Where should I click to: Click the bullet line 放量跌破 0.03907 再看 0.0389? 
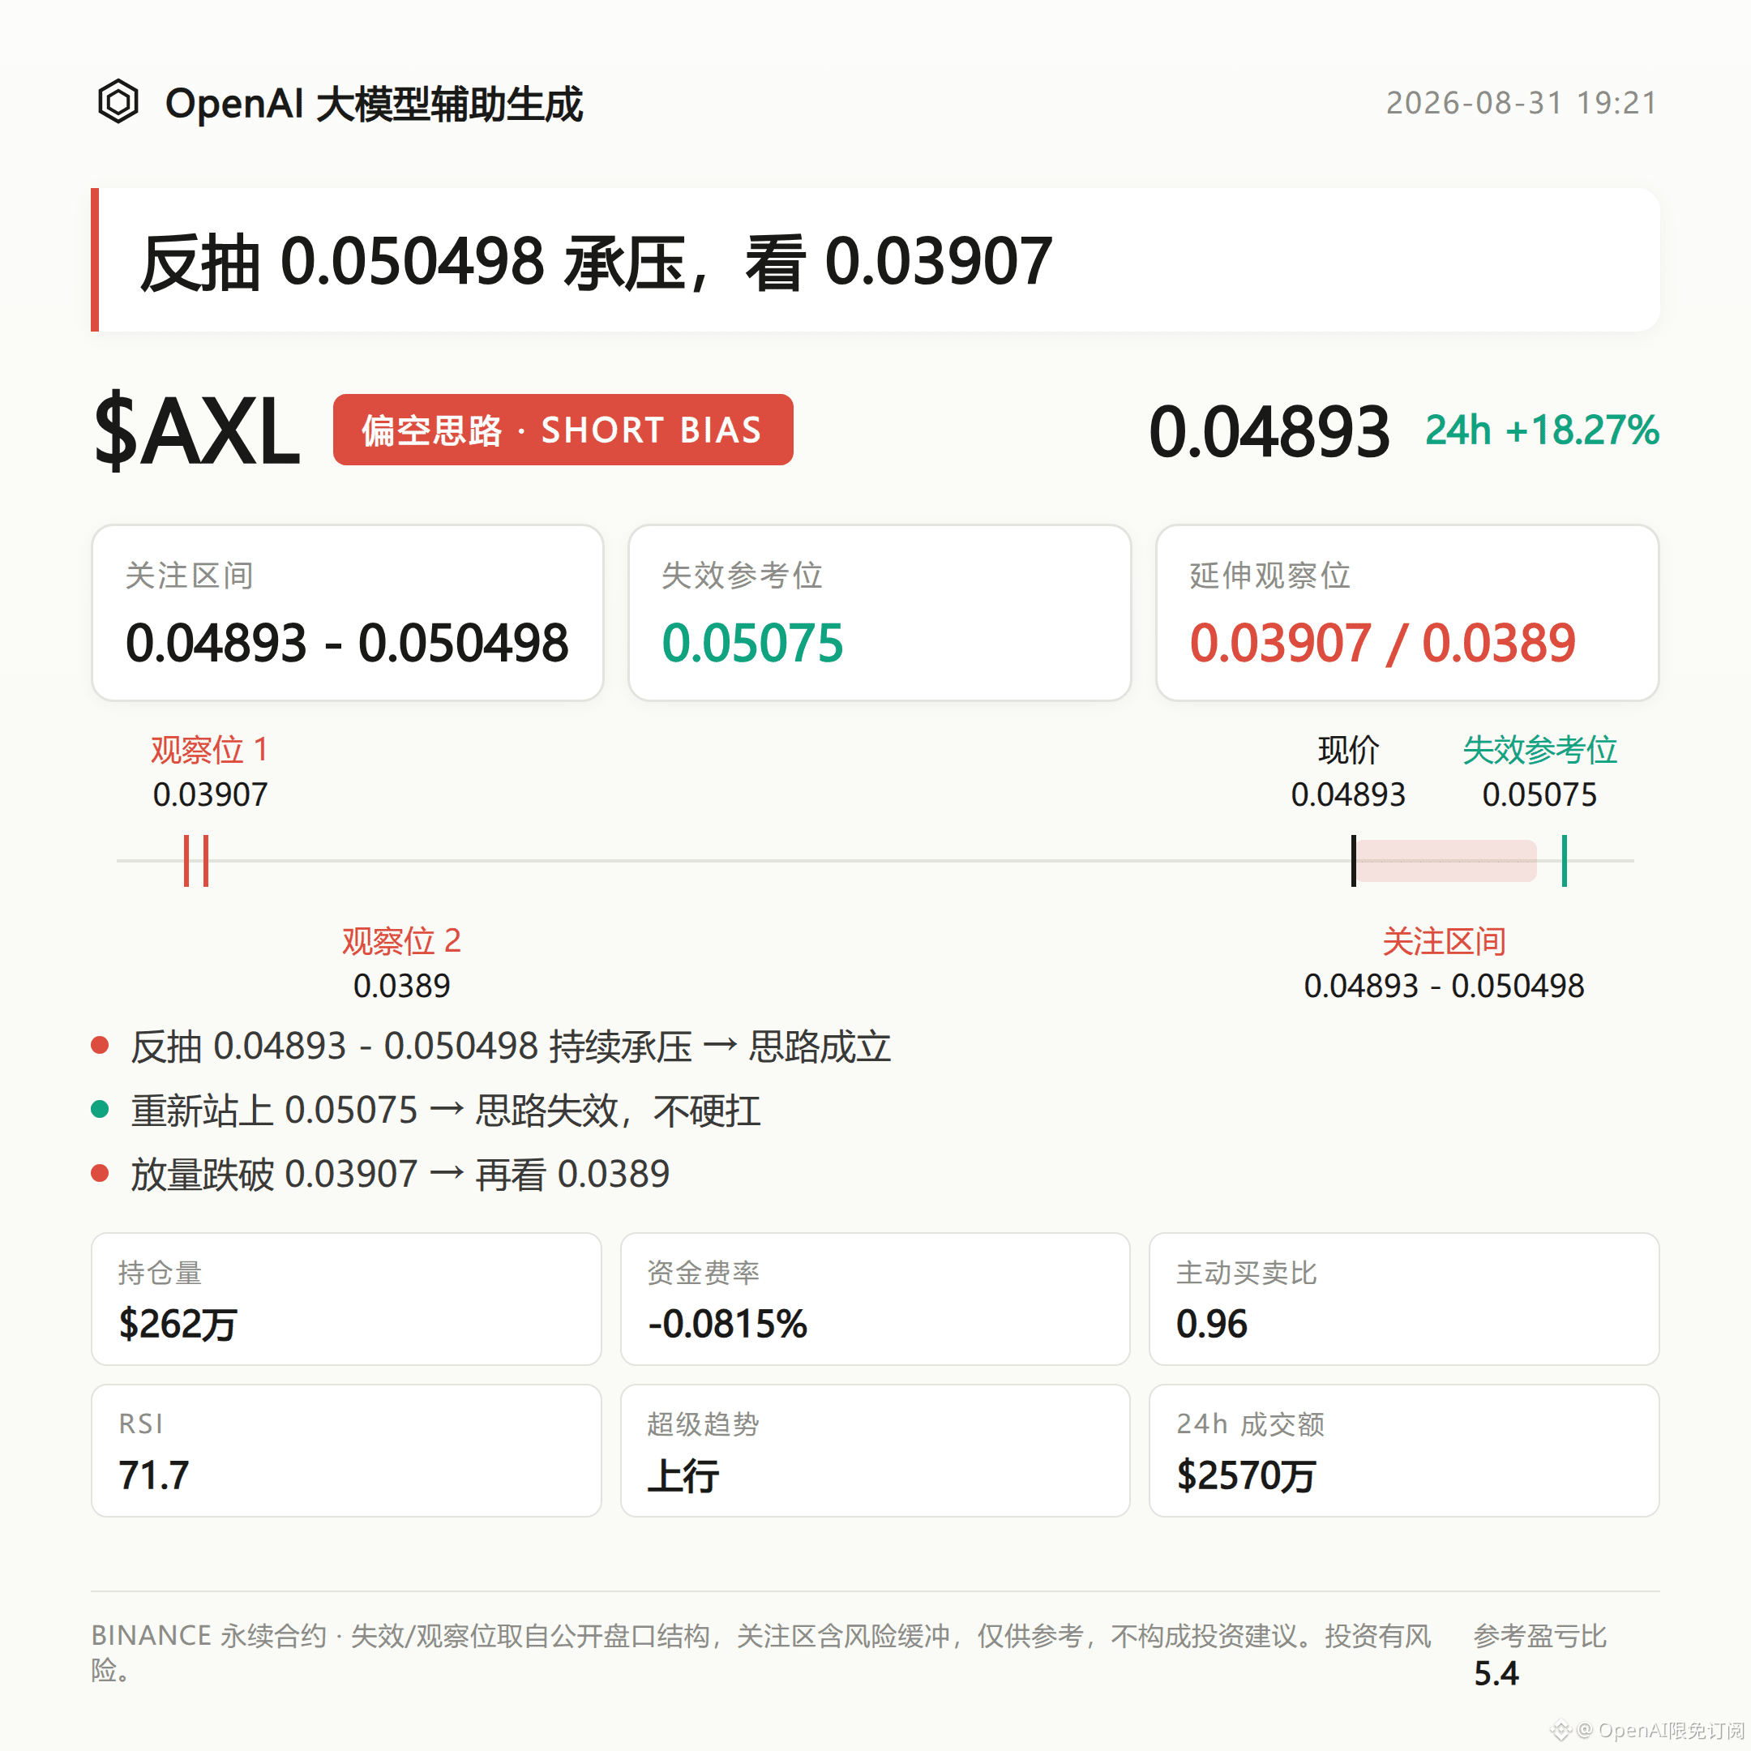(400, 1175)
